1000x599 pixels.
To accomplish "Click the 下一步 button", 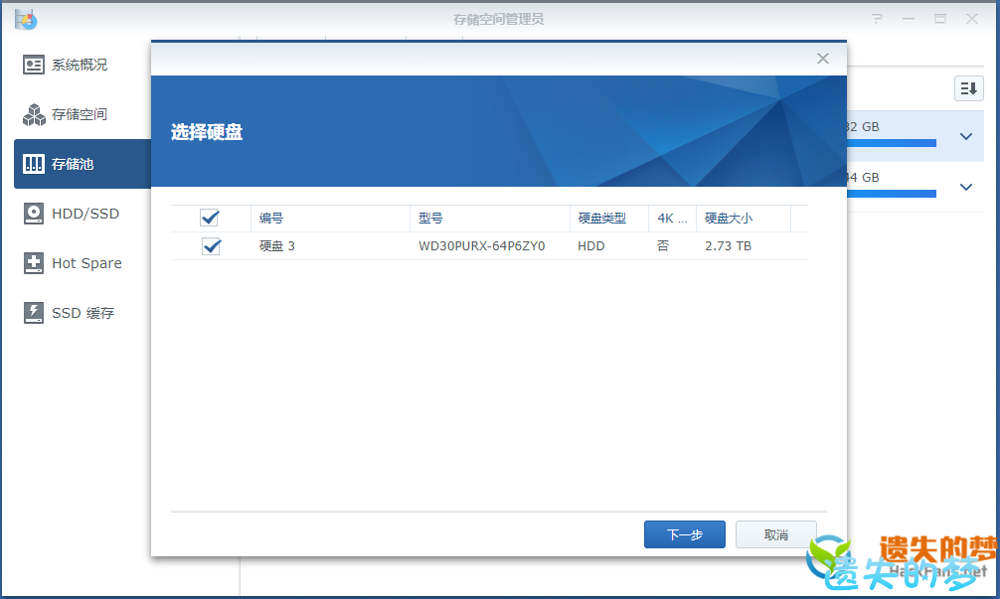I will pyautogui.click(x=684, y=534).
